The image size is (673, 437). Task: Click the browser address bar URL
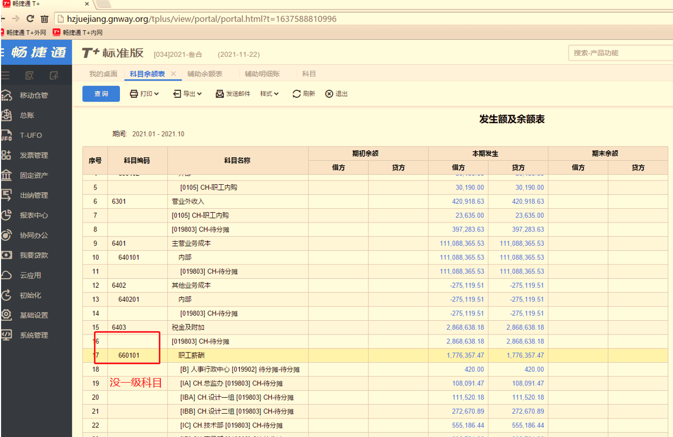click(202, 19)
